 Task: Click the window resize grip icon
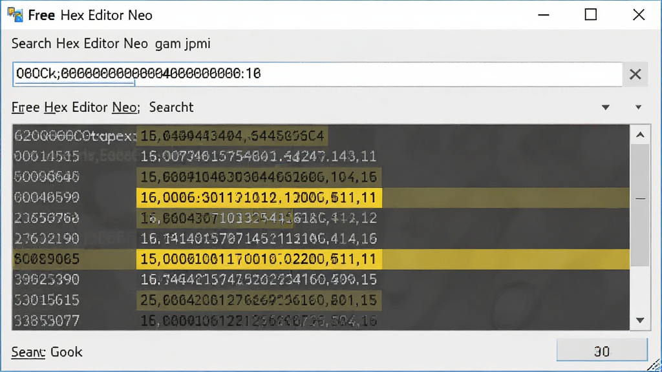click(x=654, y=364)
